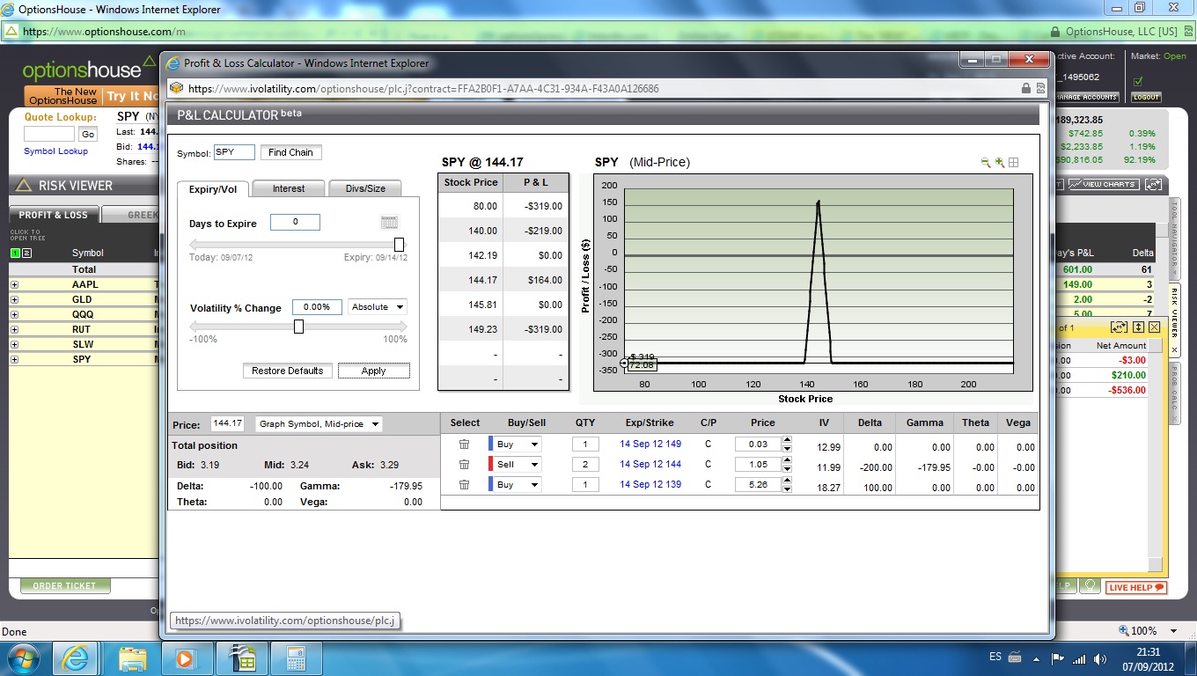The height and width of the screenshot is (676, 1197).
Task: Expand the AAPL row in Risk Viewer
Action: point(14,285)
